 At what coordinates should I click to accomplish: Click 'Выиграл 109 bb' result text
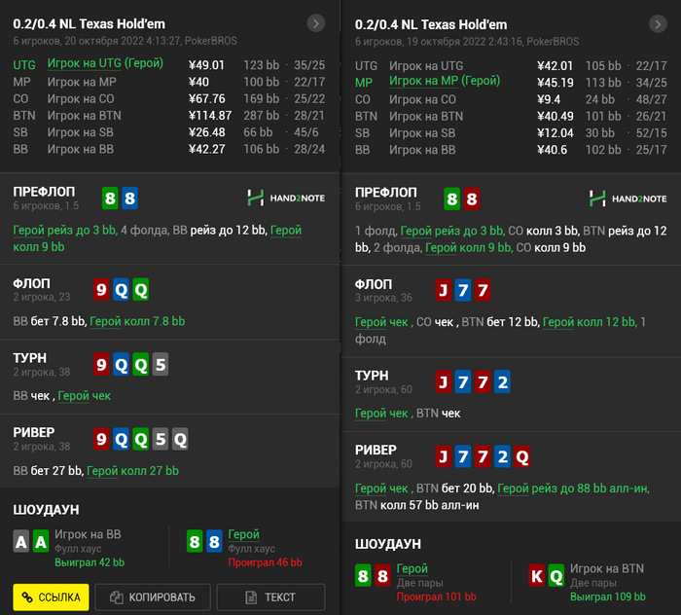coord(608,597)
